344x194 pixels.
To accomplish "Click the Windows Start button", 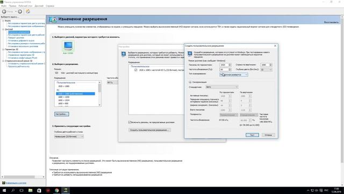I will click(4, 190).
